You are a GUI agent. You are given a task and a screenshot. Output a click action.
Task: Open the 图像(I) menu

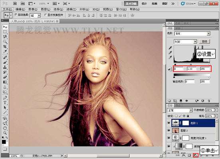[33, 10]
